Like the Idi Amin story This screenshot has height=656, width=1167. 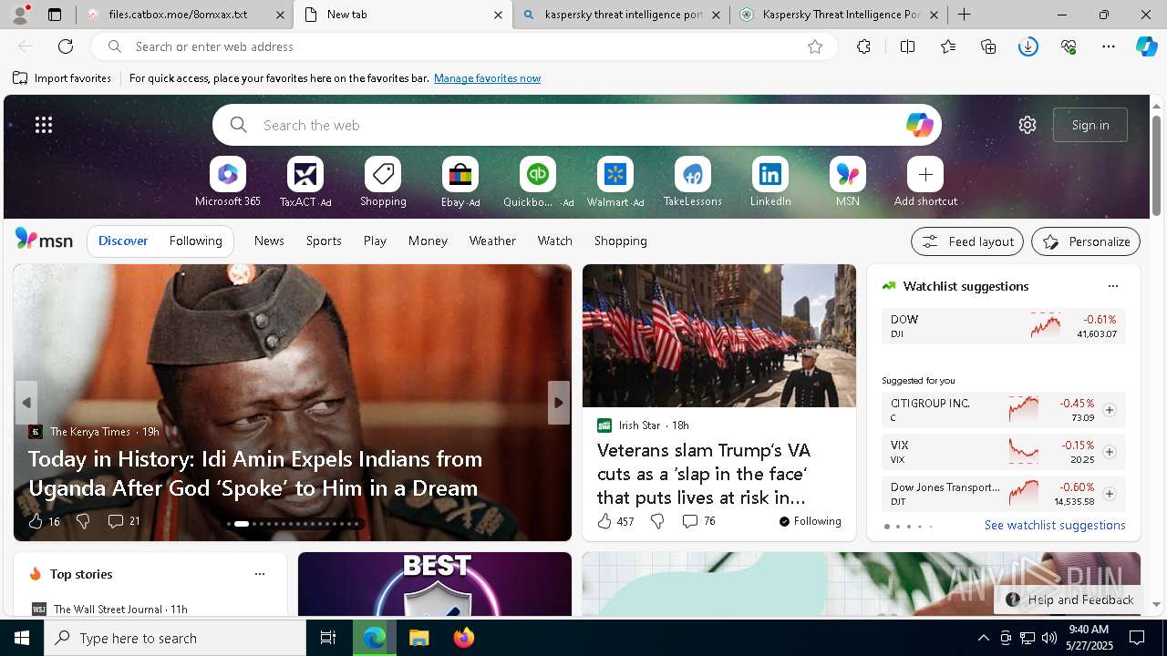tap(43, 521)
